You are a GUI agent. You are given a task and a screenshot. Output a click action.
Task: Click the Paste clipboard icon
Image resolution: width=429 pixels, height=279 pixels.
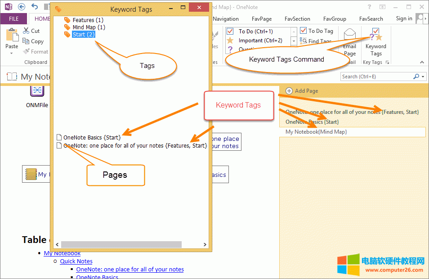click(x=12, y=35)
